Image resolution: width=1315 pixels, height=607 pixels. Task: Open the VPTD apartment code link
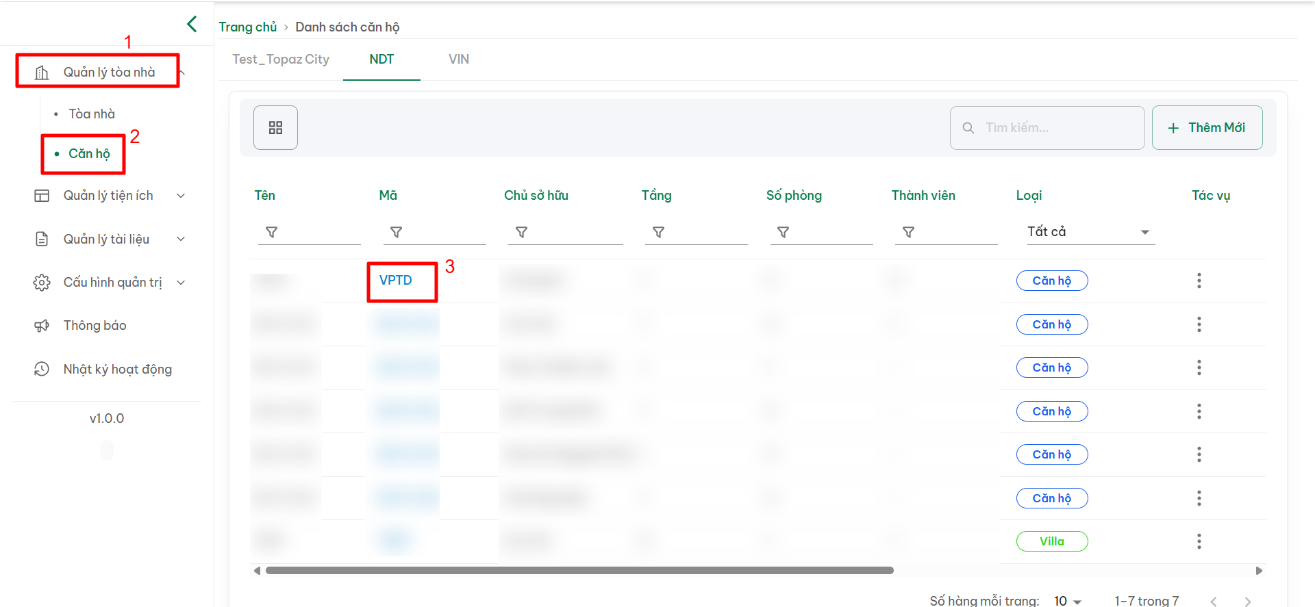(x=396, y=281)
